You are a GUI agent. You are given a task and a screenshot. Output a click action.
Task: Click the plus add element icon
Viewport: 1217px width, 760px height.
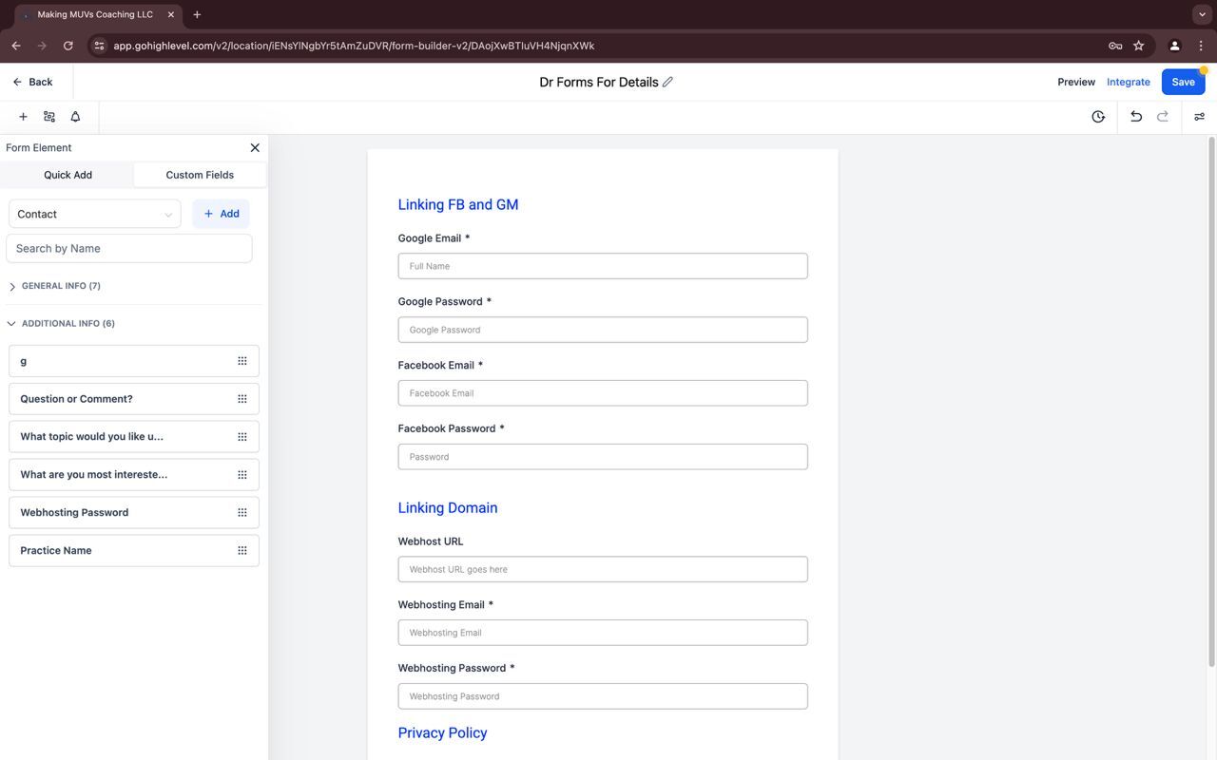coord(23,117)
